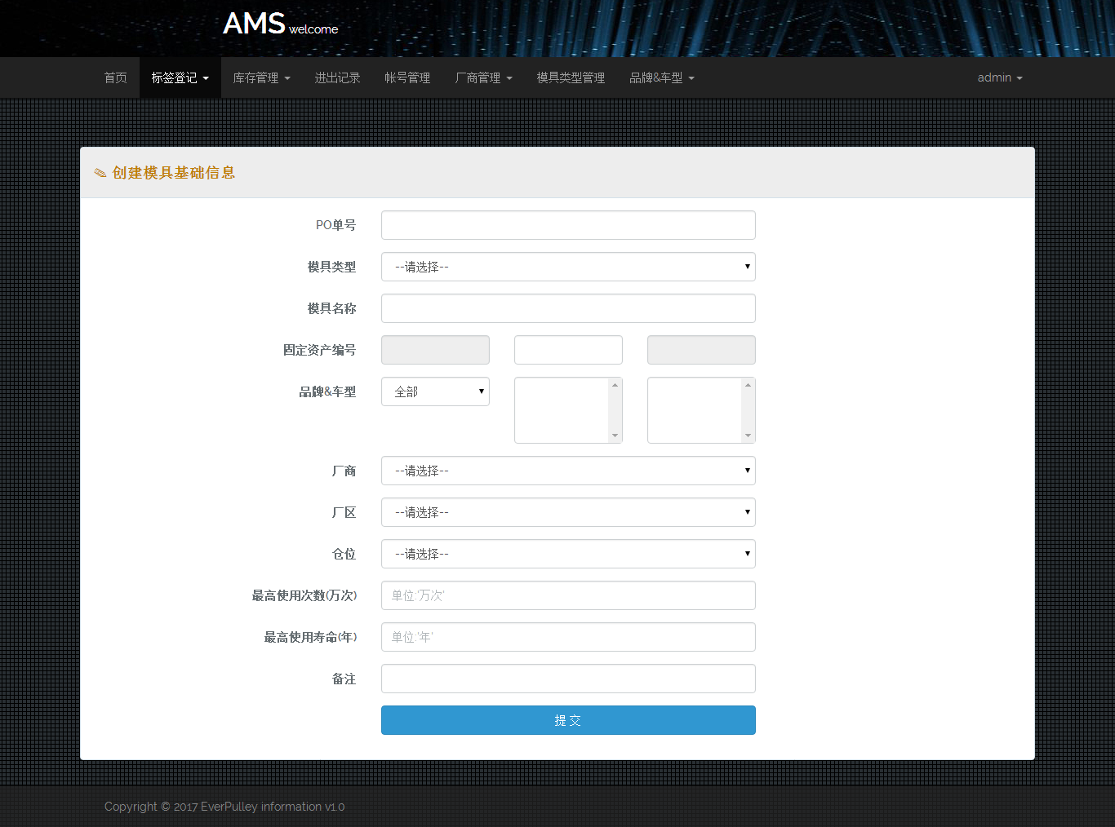The width and height of the screenshot is (1115, 827).
Task: Click the 最高使用次数 input field
Action: pyautogui.click(x=568, y=595)
